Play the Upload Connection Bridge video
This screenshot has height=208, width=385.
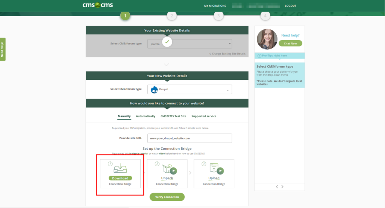click(x=220, y=171)
